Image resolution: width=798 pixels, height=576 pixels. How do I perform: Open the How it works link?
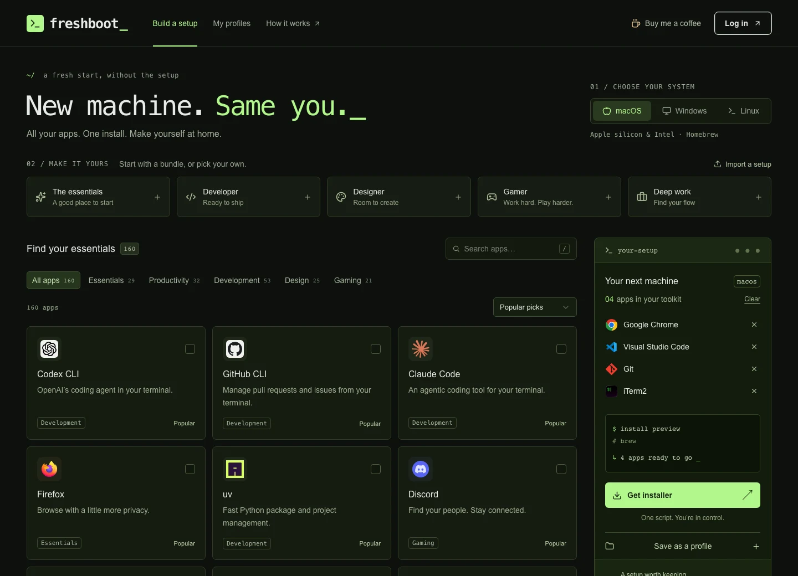pyautogui.click(x=293, y=23)
